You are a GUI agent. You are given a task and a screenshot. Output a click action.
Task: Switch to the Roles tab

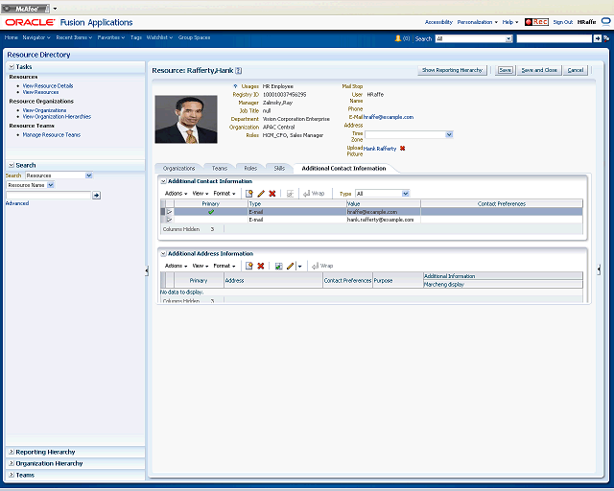(x=250, y=169)
